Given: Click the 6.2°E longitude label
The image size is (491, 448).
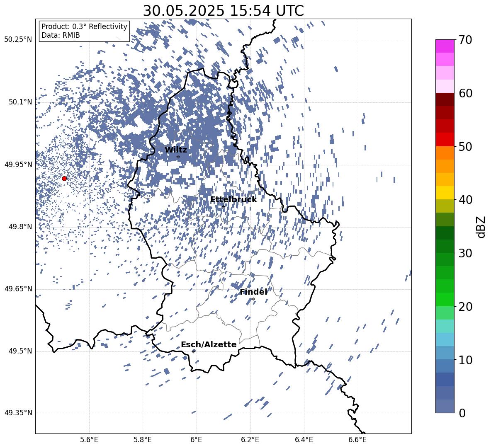Looking at the screenshot, I should point(250,440).
